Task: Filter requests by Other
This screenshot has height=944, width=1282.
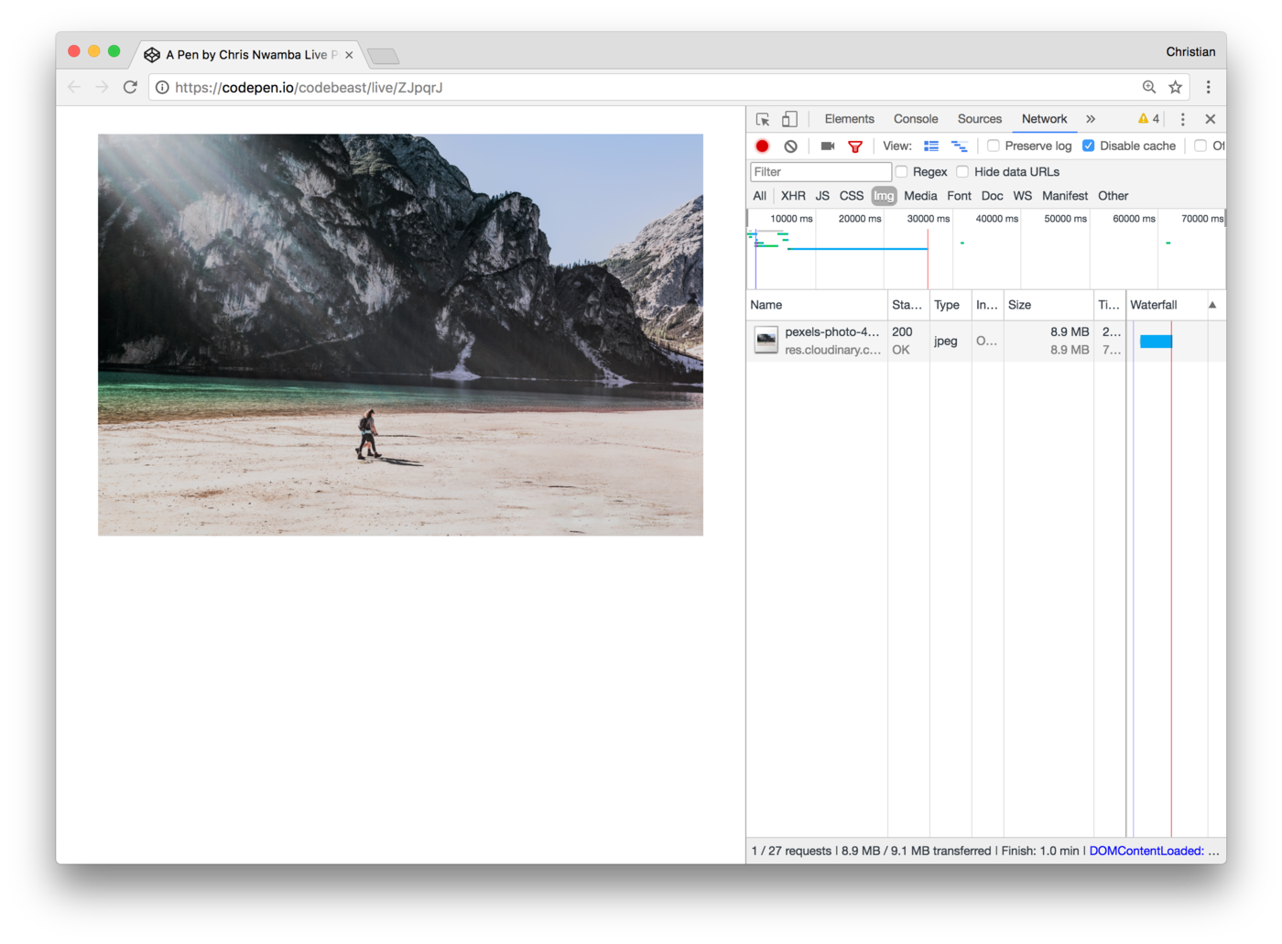Action: (x=1113, y=196)
